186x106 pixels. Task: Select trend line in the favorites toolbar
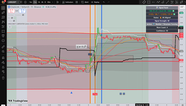(x=167, y=2)
